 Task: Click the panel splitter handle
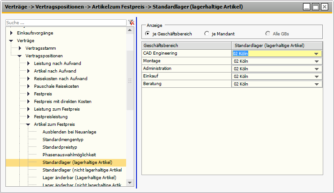130,81
